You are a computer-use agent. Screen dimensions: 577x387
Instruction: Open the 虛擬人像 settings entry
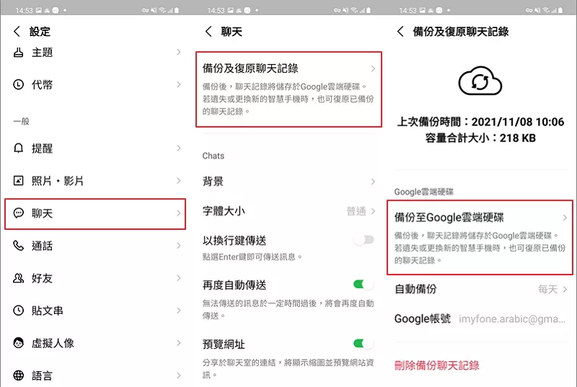[x=94, y=343]
